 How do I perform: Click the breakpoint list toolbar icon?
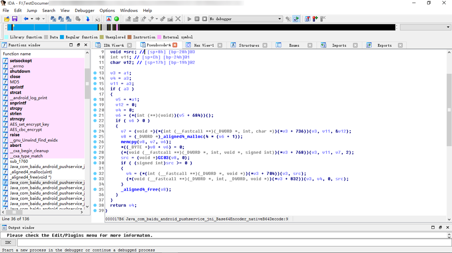click(x=308, y=19)
